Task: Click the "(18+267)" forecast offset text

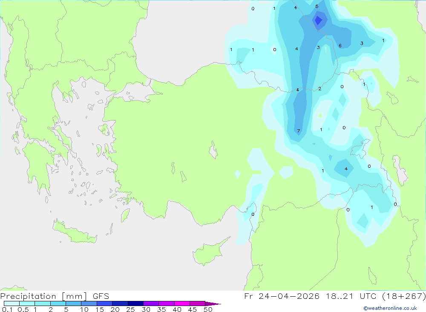Action: pyautogui.click(x=404, y=296)
